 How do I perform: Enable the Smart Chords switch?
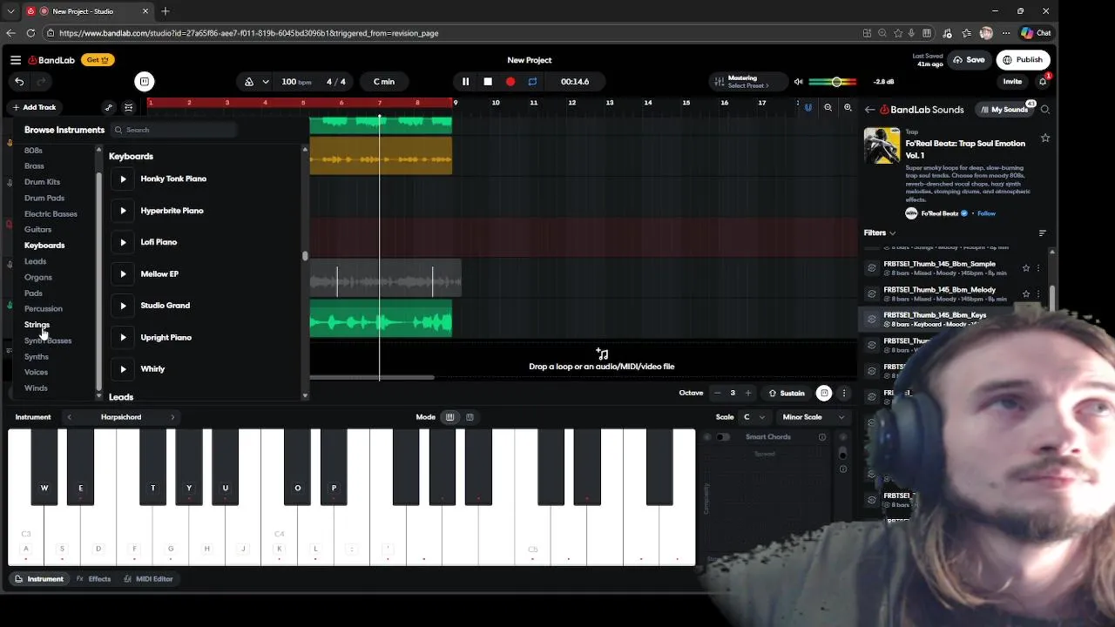pos(723,437)
